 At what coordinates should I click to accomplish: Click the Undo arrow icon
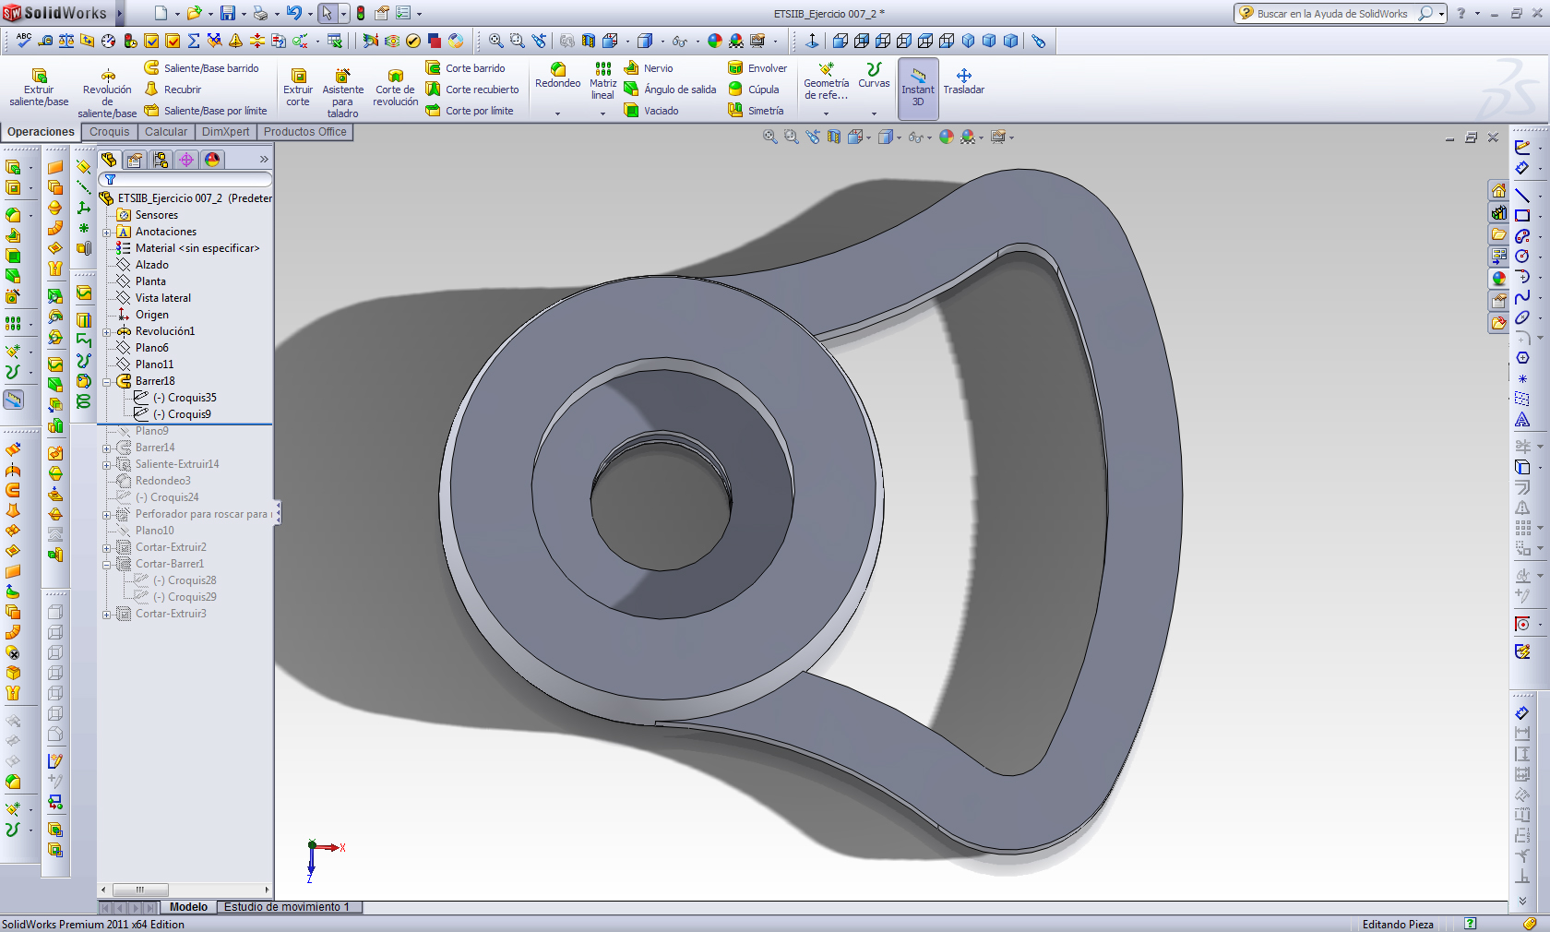pos(293,13)
